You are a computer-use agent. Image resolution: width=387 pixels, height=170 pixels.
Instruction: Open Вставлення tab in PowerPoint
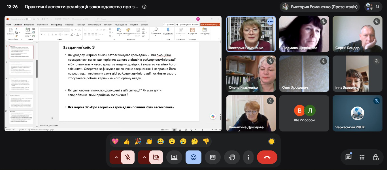pos(29,25)
